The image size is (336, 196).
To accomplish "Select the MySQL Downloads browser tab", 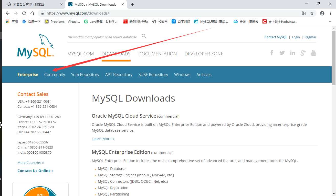I will [96, 4].
